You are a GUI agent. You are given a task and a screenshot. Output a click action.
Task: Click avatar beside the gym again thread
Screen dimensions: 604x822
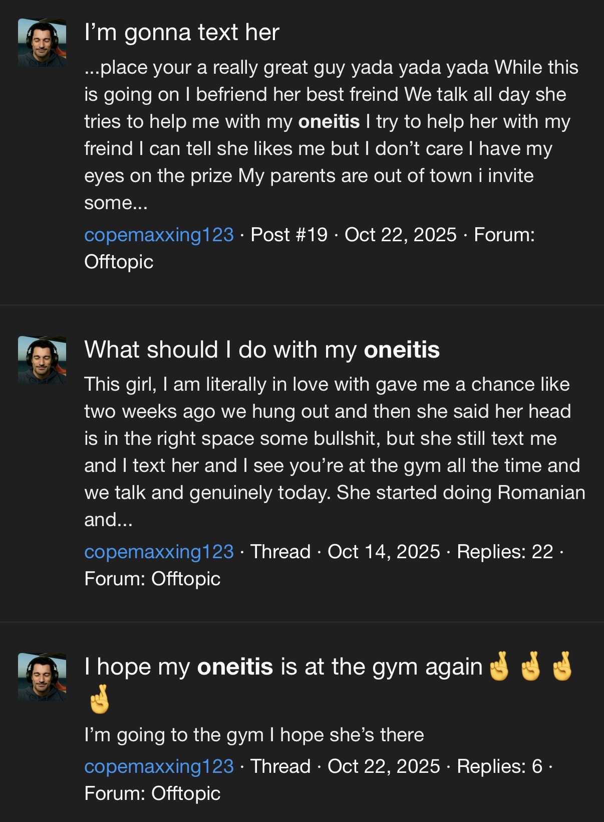click(x=42, y=677)
